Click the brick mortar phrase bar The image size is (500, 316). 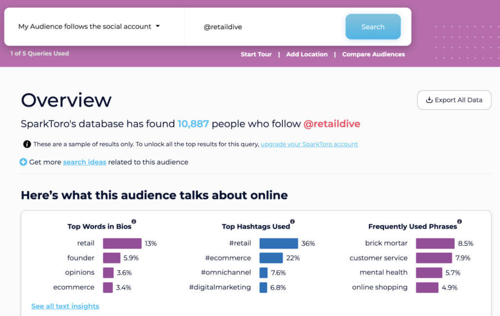(435, 243)
